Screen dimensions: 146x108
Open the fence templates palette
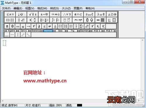pyautogui.click(x=10, y=20)
